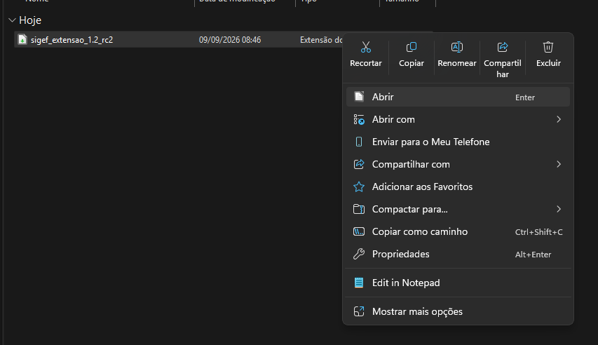The width and height of the screenshot is (598, 345).
Task: Click the zip folder icon for Compactar
Action: [359, 209]
